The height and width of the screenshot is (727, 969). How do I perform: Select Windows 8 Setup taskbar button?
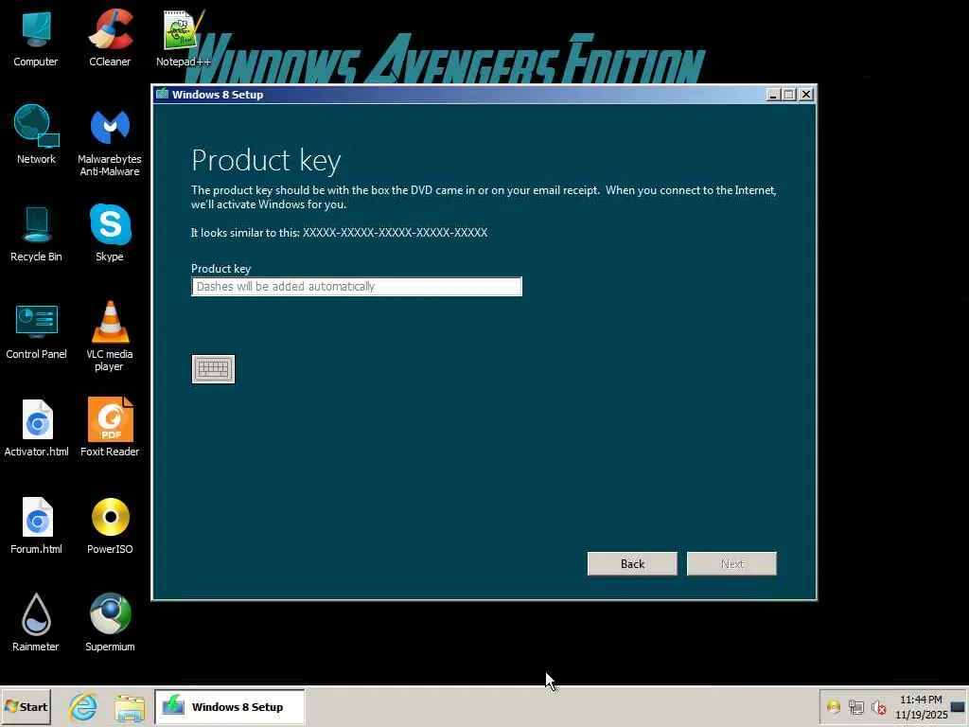[x=229, y=706]
